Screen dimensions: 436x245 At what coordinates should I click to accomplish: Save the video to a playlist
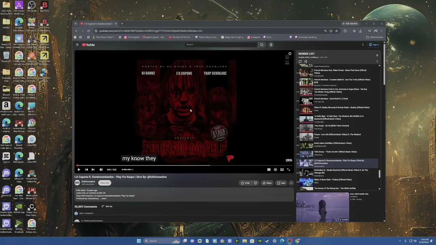tap(281, 183)
